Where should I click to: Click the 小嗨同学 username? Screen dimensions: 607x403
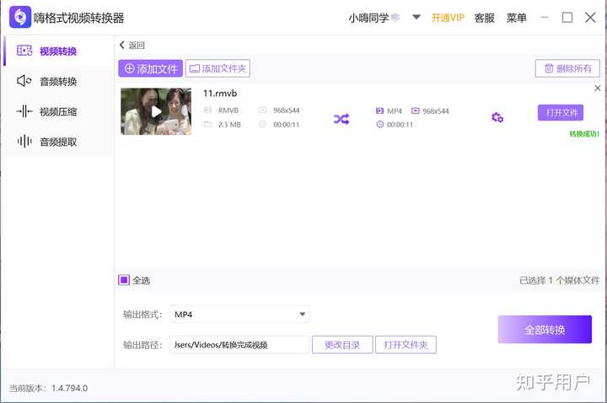[x=368, y=18]
